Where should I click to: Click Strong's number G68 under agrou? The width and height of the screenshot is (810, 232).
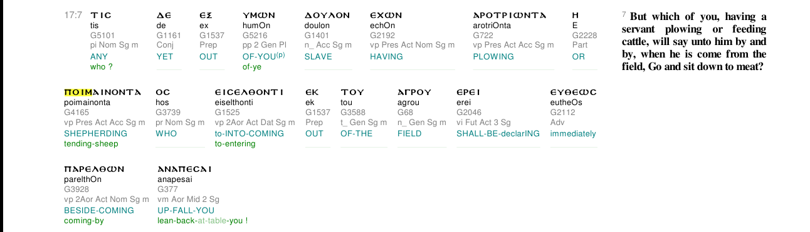(x=405, y=113)
